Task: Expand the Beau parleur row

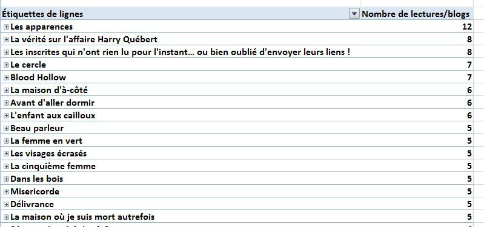Action: pos(6,128)
